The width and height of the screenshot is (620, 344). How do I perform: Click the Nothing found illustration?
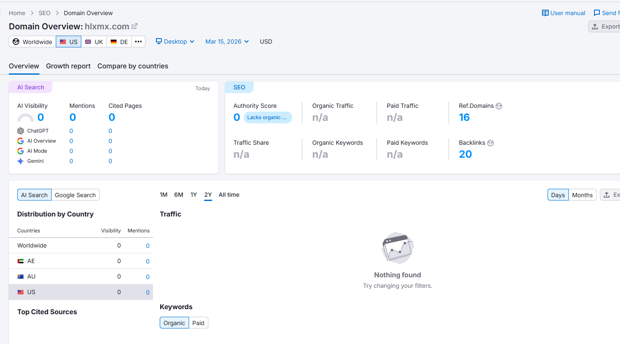pyautogui.click(x=397, y=248)
